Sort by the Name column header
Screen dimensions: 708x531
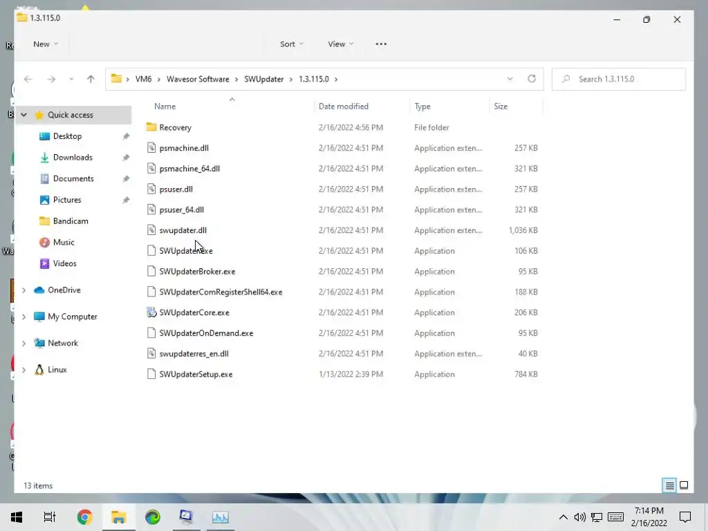click(165, 106)
